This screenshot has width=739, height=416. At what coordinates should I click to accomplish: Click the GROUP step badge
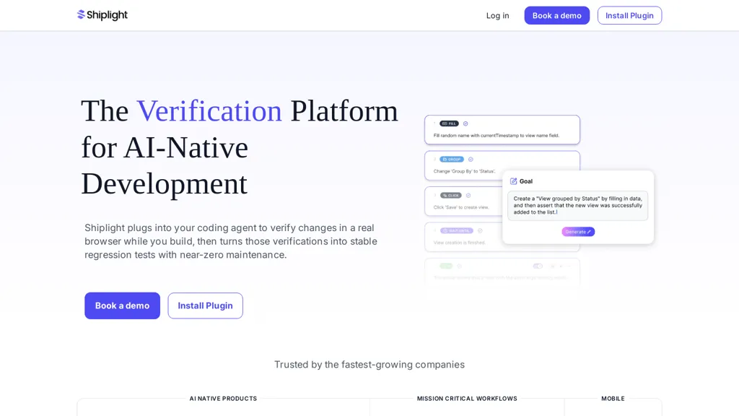coord(452,160)
